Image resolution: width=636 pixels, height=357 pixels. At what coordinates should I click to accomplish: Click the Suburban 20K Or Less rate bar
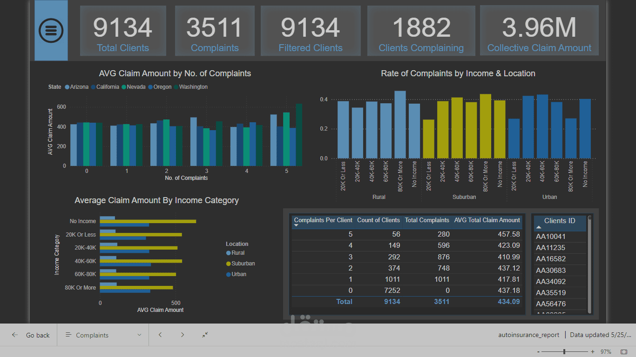click(429, 139)
